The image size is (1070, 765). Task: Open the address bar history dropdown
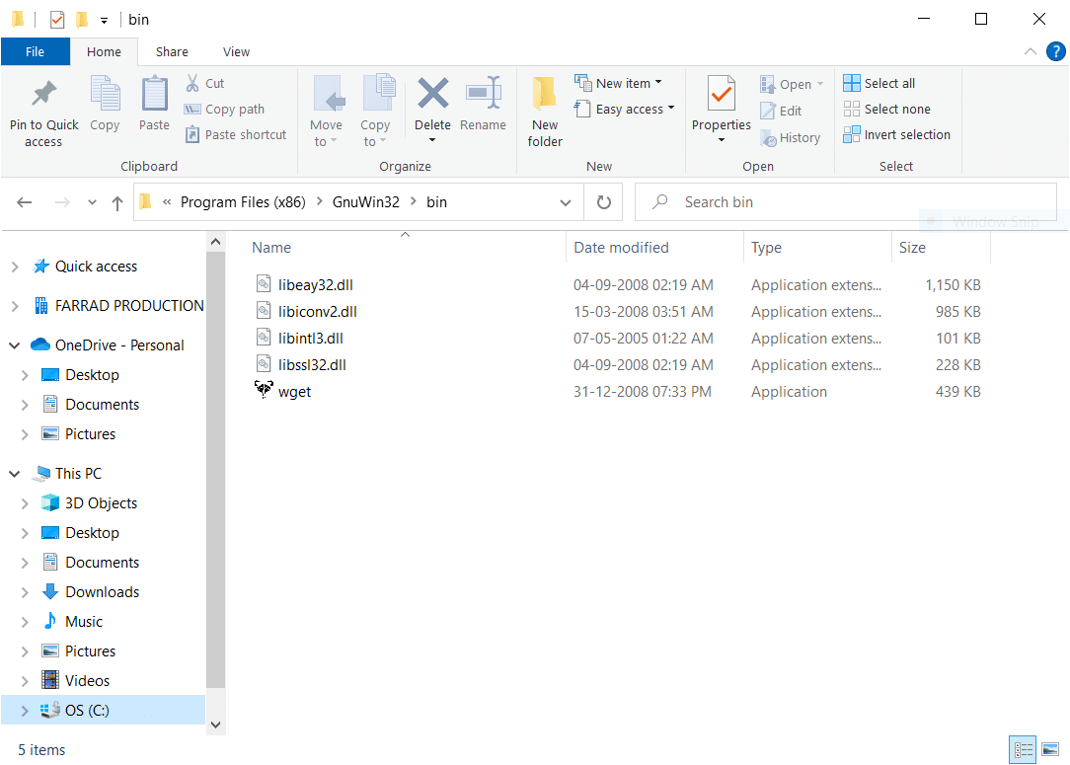click(566, 202)
